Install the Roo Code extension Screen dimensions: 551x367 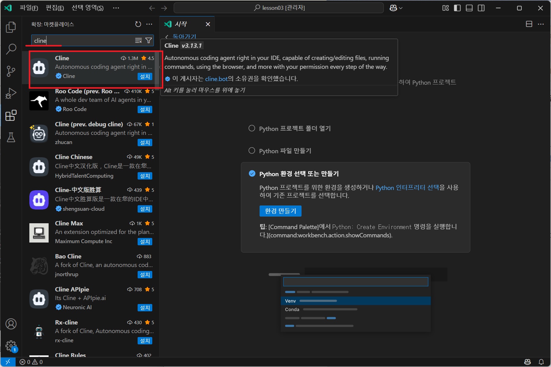tap(145, 109)
